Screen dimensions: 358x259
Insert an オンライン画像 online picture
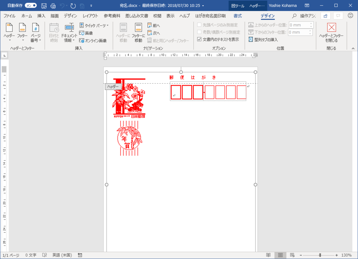tap(93, 41)
